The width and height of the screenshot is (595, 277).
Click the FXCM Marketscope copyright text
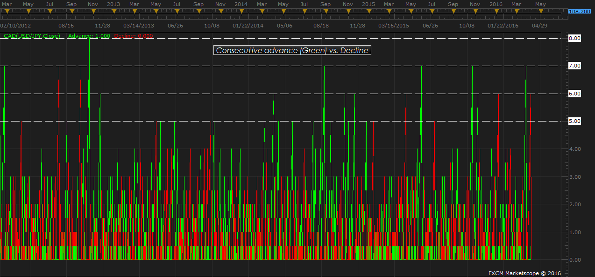(x=524, y=273)
